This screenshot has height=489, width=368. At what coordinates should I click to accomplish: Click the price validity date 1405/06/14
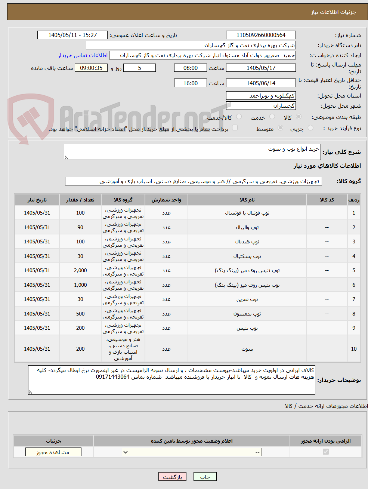click(x=261, y=83)
